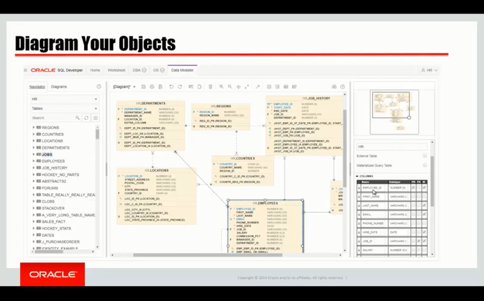
Task: Open diagram help question mark icon
Action: 342,87
